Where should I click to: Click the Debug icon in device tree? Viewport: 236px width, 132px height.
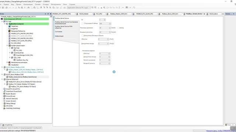coord(4,103)
